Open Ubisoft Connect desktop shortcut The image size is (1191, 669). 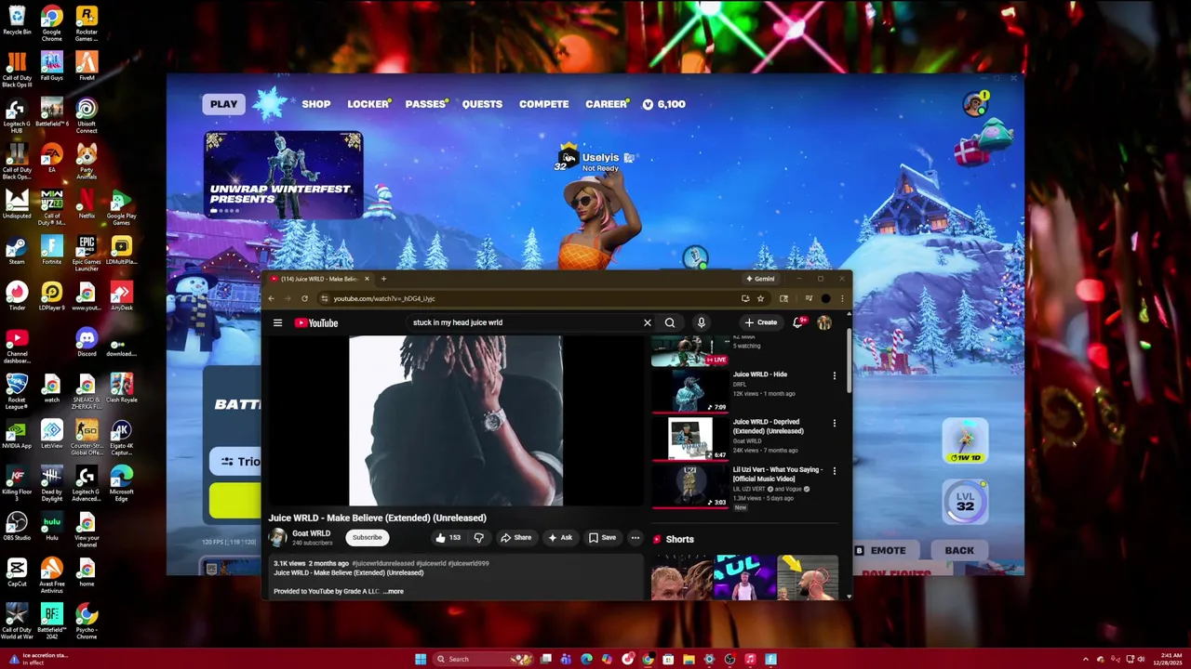click(x=87, y=115)
